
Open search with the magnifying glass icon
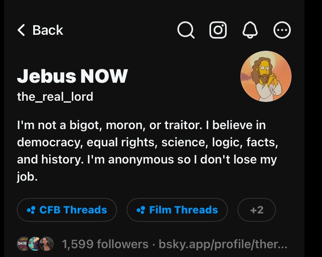click(186, 30)
